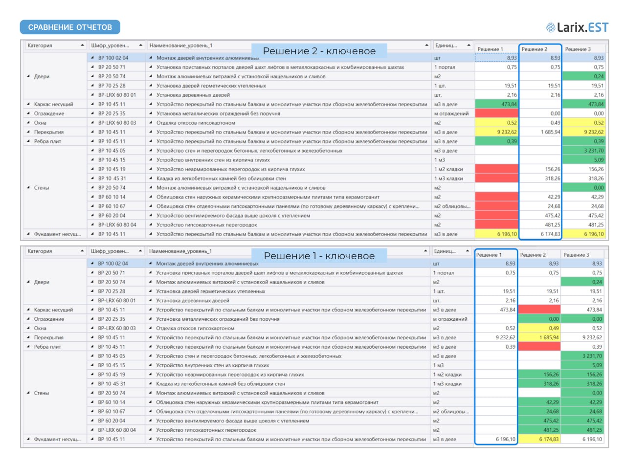Image resolution: width=626 pixels, height=465 pixels.
Task: Open Единиц… column sort arrow, top table
Action: (x=469, y=45)
